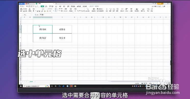
Task: Open WPS from the taskbar
Action: pyautogui.click(x=71, y=86)
